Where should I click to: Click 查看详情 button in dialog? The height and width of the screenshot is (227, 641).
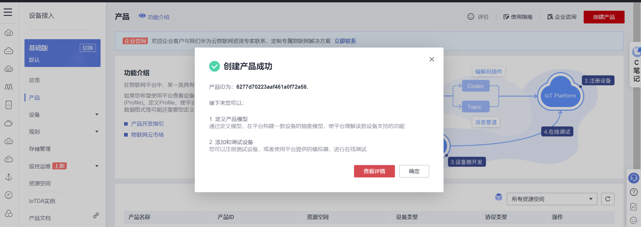(x=374, y=171)
